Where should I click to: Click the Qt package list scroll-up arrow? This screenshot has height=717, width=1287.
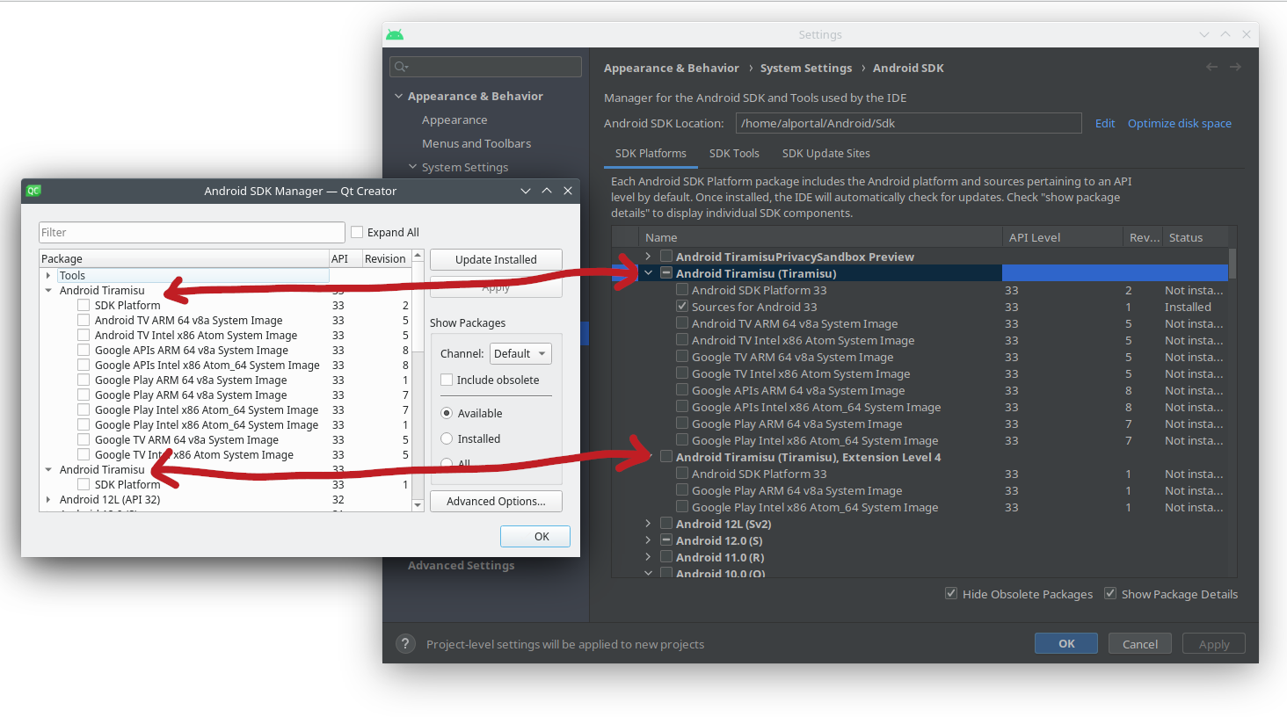418,256
